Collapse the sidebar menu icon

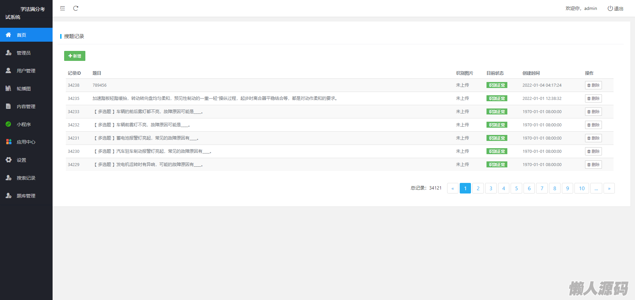point(63,8)
